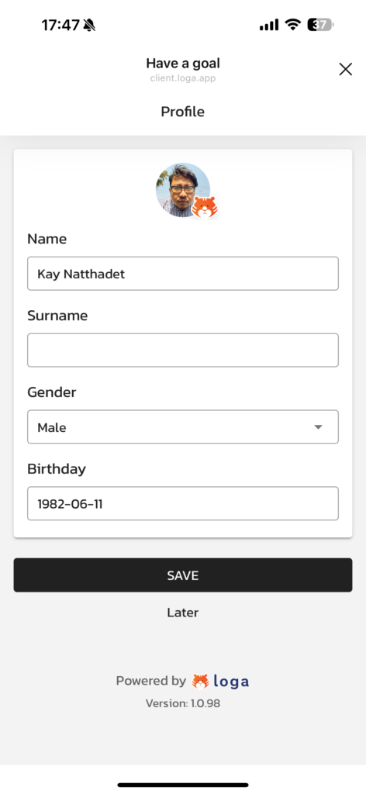
Task: Tap the silent mode bell icon
Action: 90,24
